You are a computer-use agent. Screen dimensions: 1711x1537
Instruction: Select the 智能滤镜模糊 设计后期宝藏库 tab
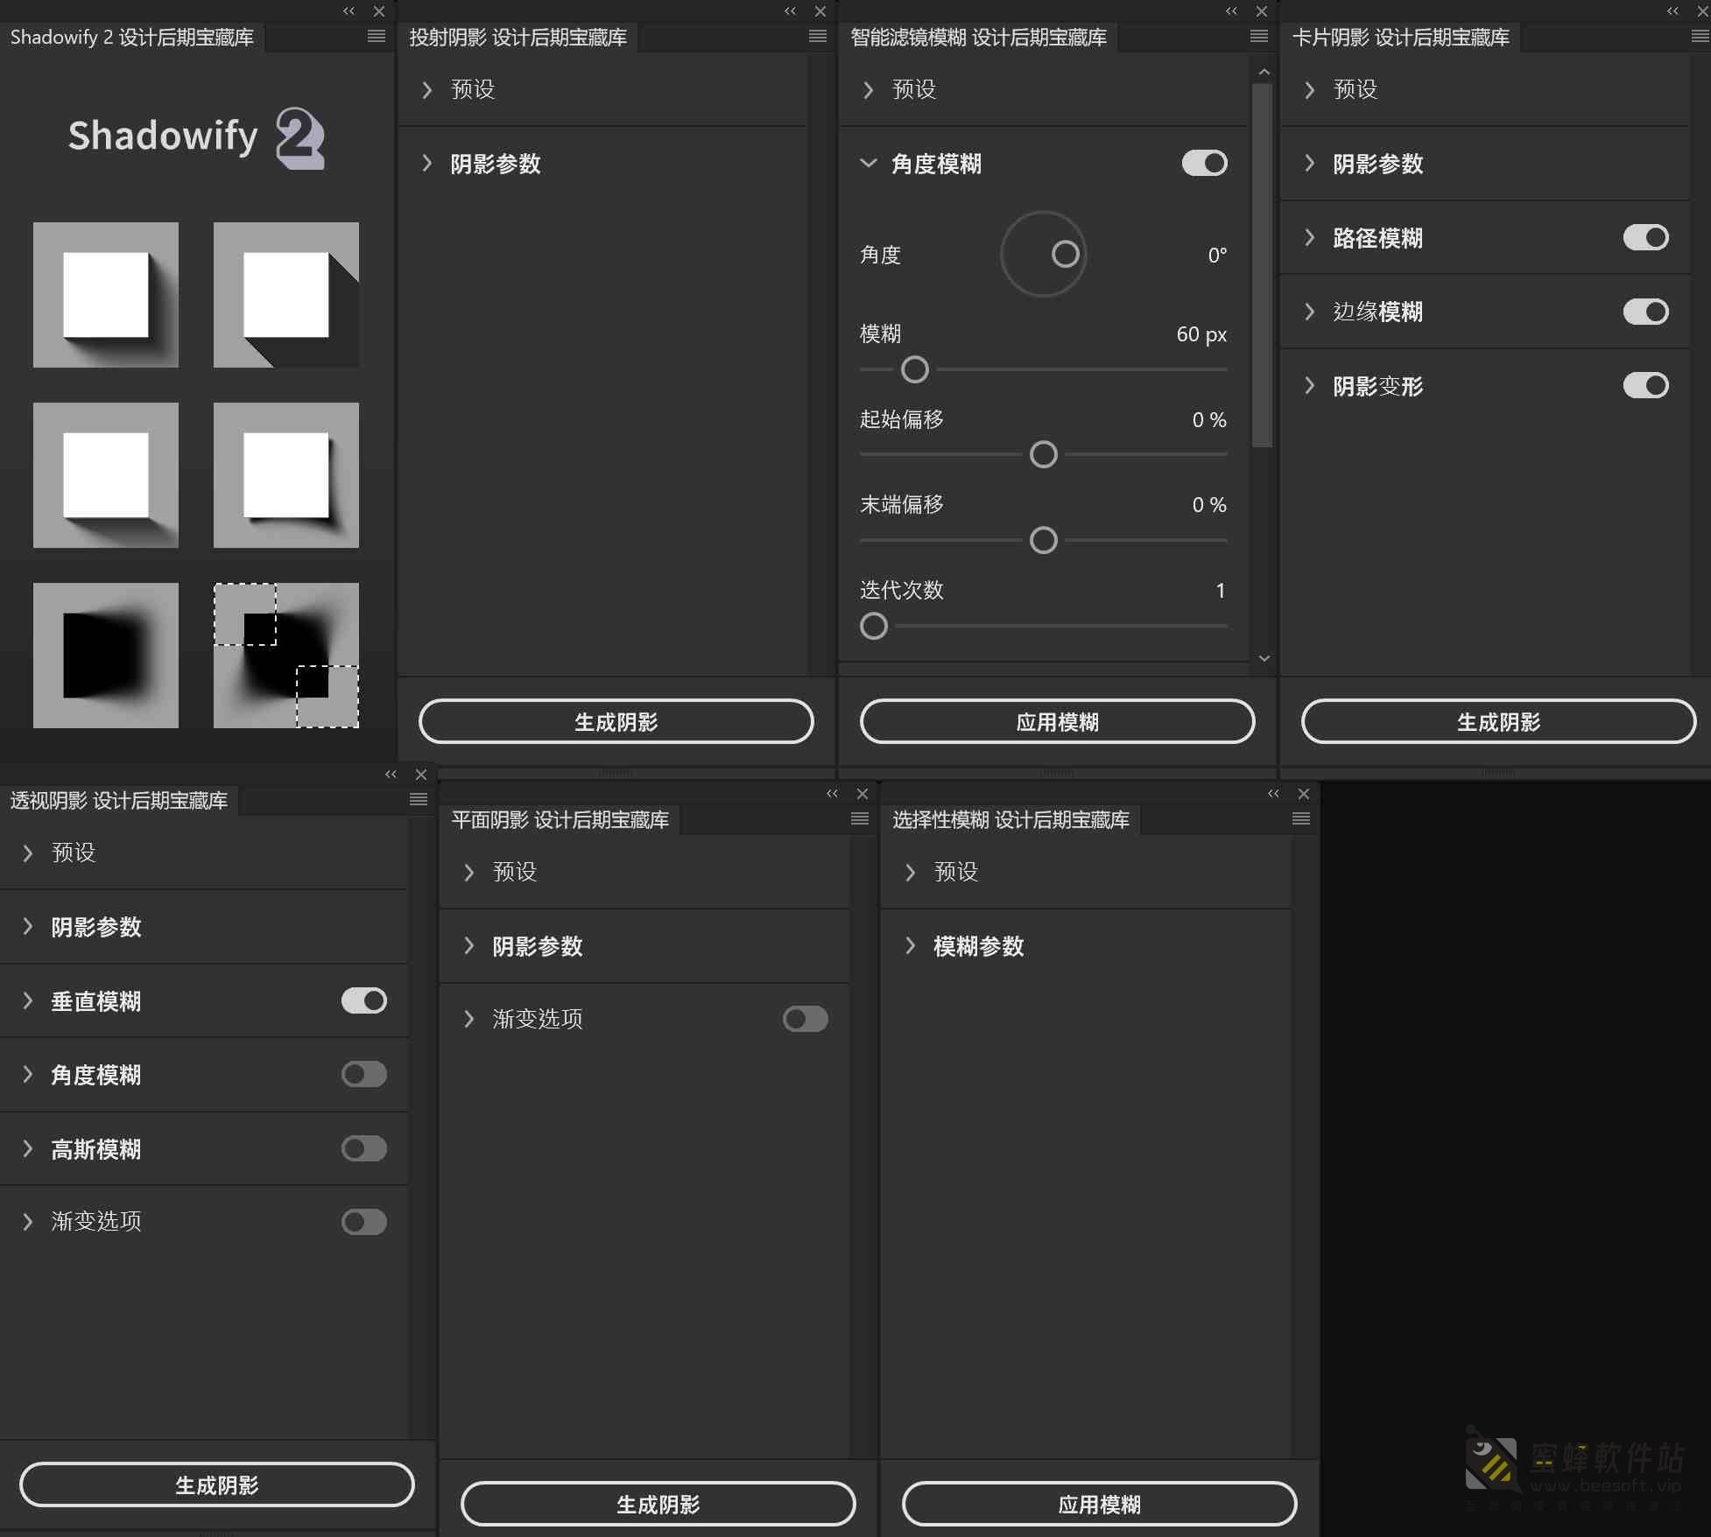click(x=979, y=38)
